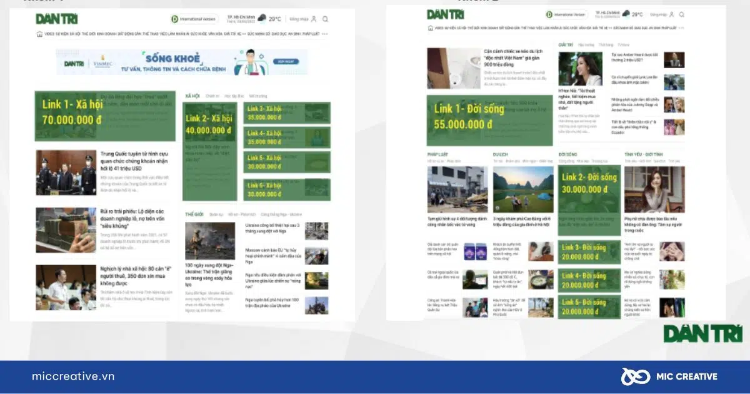Open International Version on the left page
The image size is (750, 394).
(194, 19)
